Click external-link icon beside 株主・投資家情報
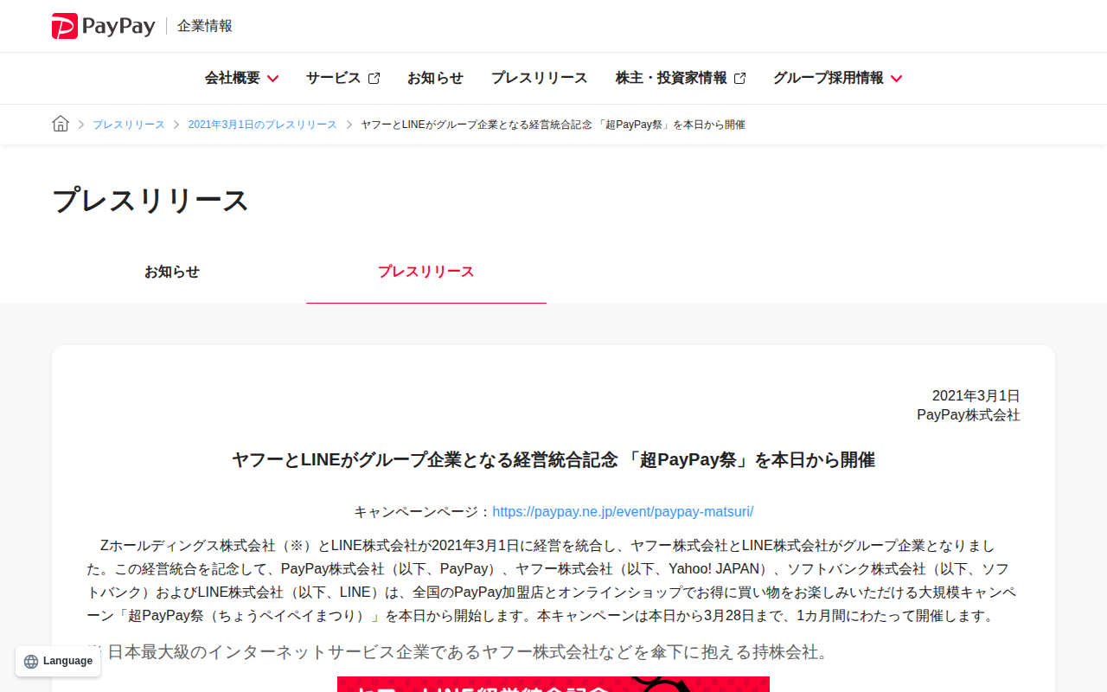Viewport: 1107px width, 692px height. [740, 78]
